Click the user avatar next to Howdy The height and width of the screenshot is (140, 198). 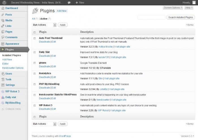tap(194, 3)
